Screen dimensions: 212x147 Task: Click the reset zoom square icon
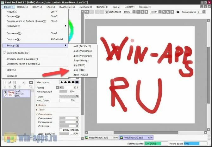click(146, 12)
